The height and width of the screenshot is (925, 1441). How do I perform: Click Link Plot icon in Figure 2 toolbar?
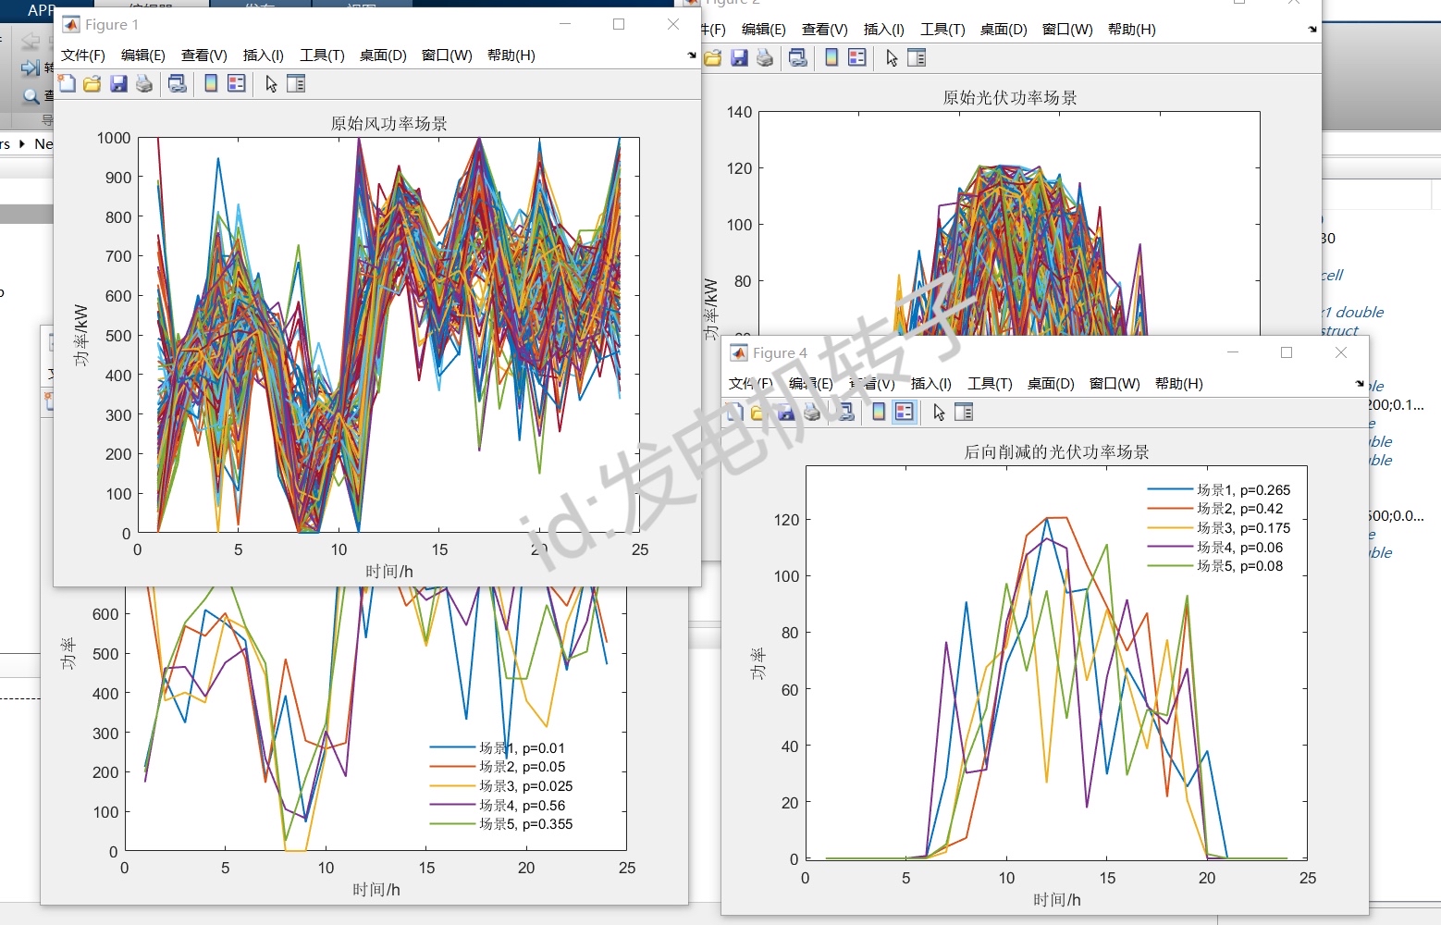click(798, 58)
